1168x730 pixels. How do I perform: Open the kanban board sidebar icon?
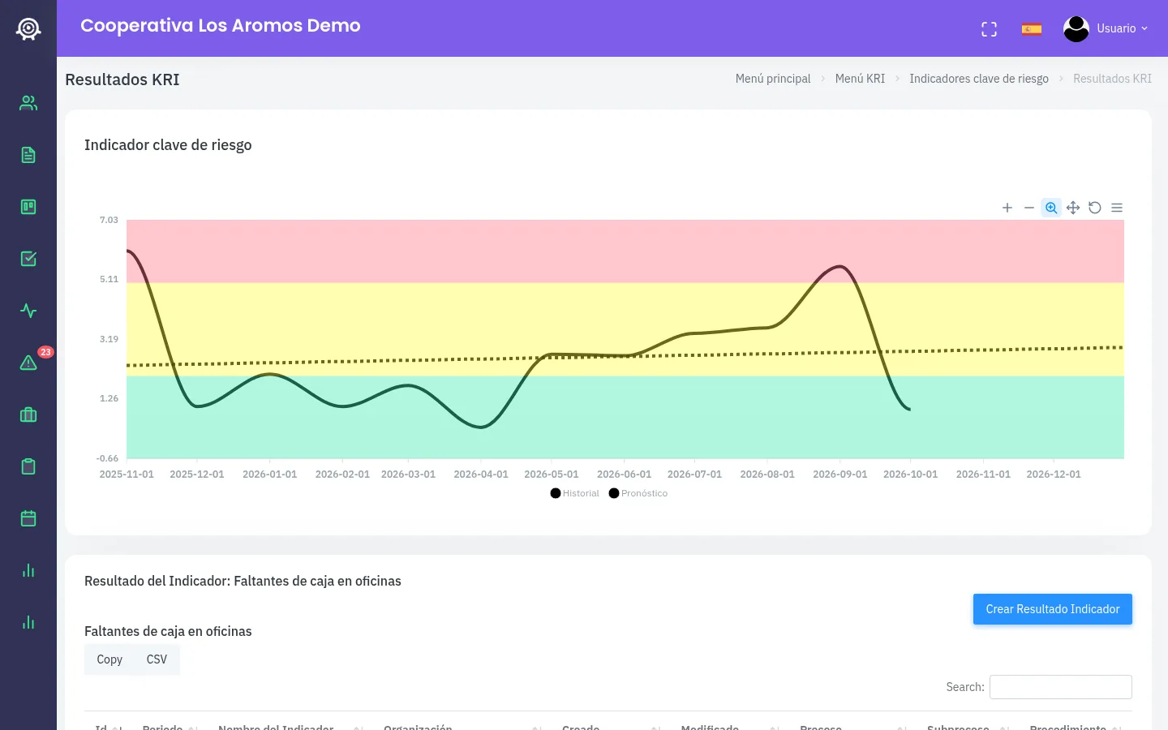coord(28,207)
